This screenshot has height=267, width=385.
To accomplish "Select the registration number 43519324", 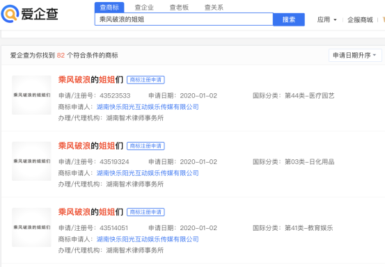I will [114, 162].
